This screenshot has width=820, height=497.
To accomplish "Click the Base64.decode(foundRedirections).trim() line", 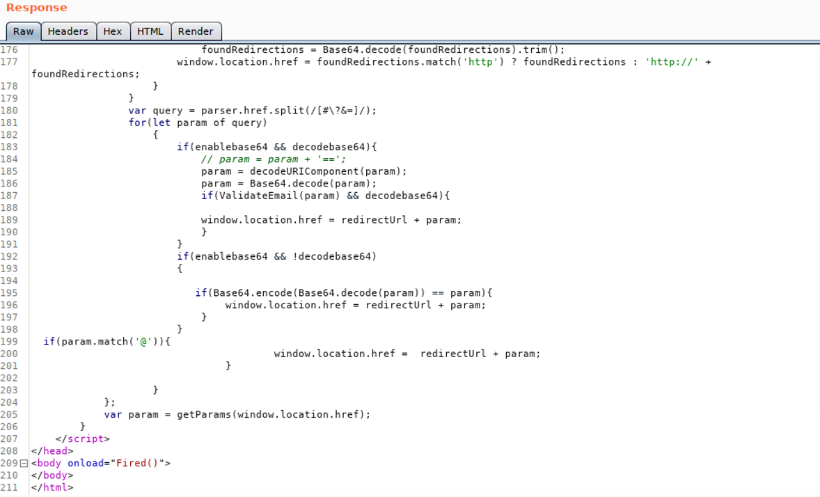I will pos(384,49).
